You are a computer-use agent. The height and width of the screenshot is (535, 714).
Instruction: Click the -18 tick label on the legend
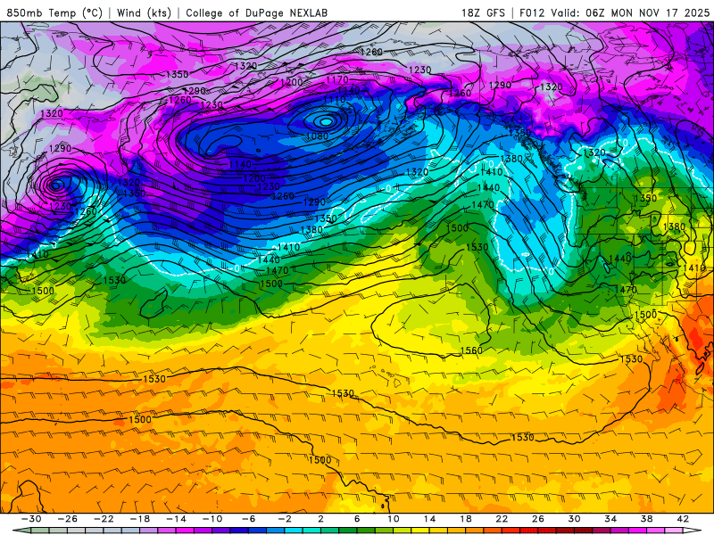(140, 519)
